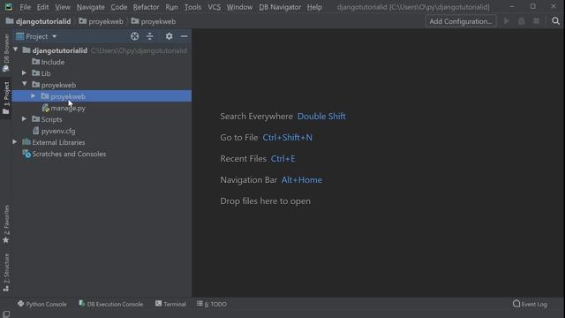Click the PyCharm app logo in the title bar
The height and width of the screenshot is (318, 565).
point(8,7)
